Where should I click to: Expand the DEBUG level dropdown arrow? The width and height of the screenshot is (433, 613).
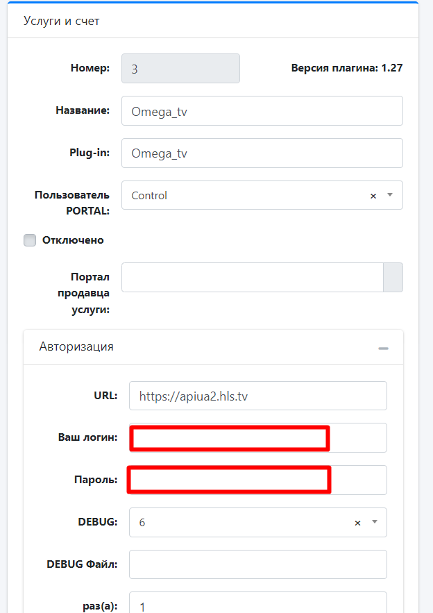pyautogui.click(x=375, y=522)
